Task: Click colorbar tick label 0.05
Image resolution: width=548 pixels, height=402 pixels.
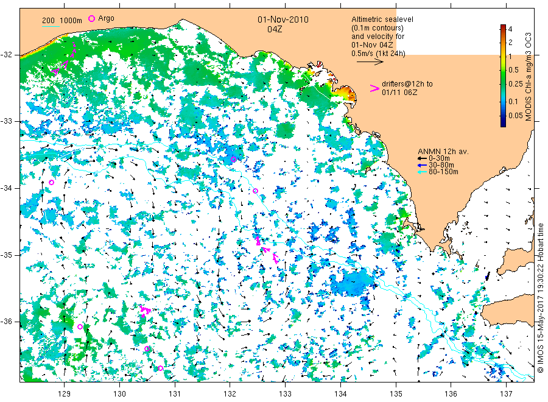Action: [516, 115]
